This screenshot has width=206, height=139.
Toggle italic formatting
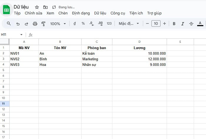click(182, 24)
